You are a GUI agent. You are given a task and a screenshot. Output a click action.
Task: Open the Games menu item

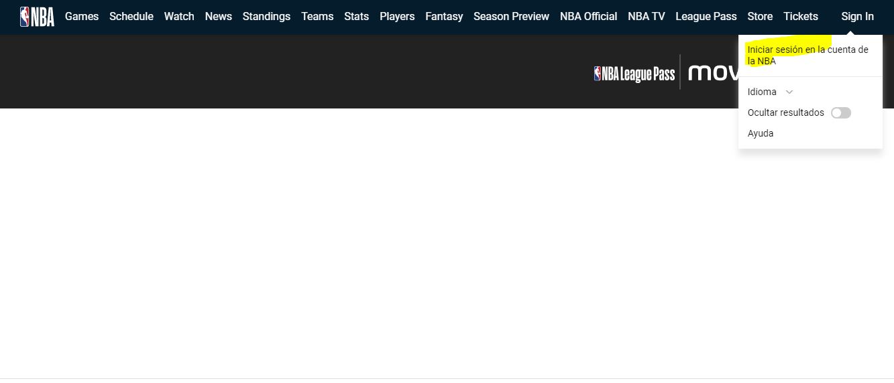tap(82, 17)
